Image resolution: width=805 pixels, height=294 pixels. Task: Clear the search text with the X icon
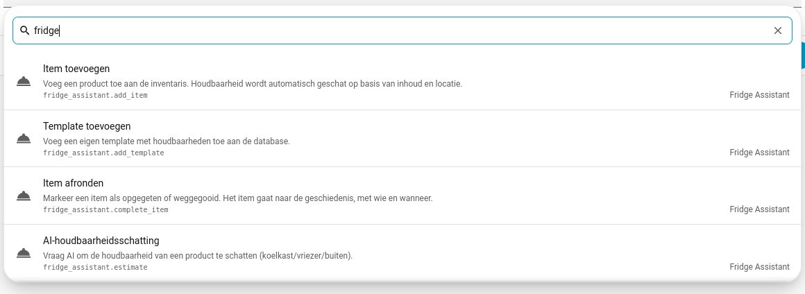coord(778,31)
